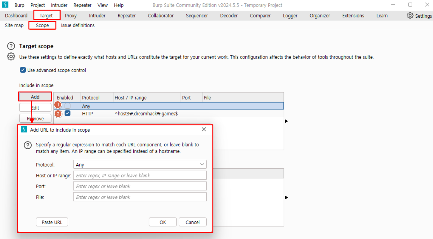The image size is (433, 239).
Task: Open the Issue definitions sub-tab
Action: click(x=78, y=25)
